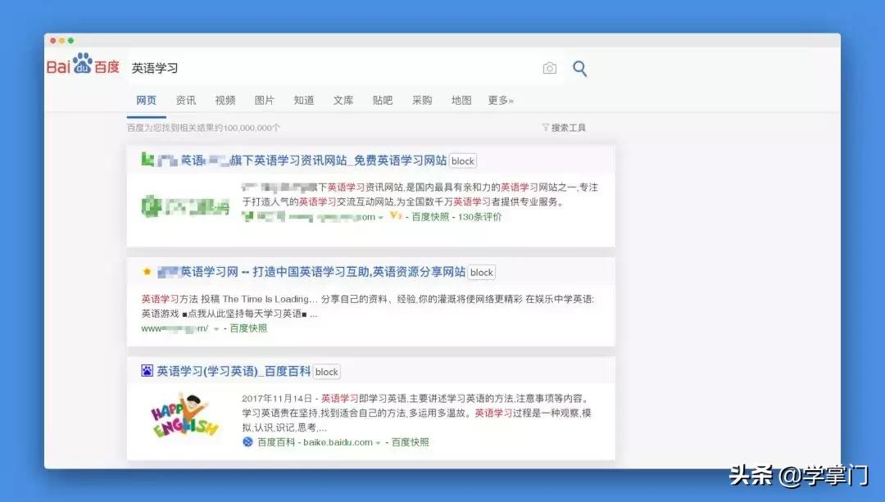Viewport: 885px width, 502px height.
Task: Click the camera icon for image search
Action: [549, 69]
